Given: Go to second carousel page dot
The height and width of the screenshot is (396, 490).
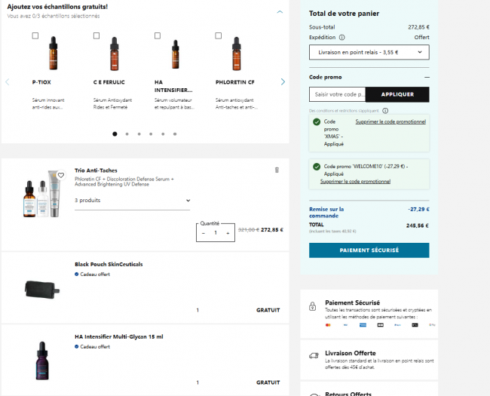Looking at the screenshot, I should click(127, 134).
